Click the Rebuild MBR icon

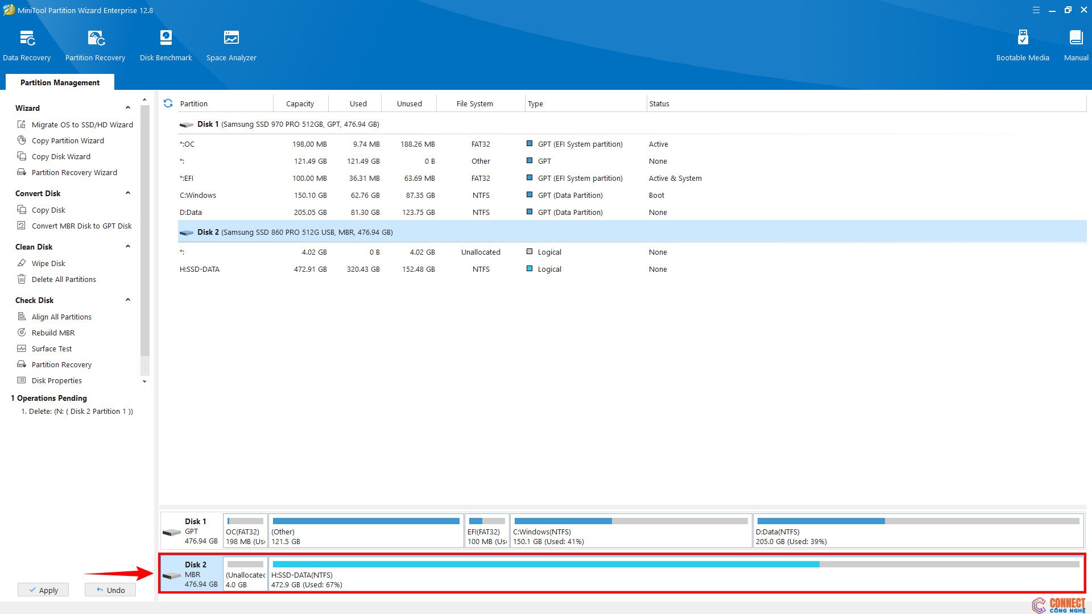coord(22,333)
